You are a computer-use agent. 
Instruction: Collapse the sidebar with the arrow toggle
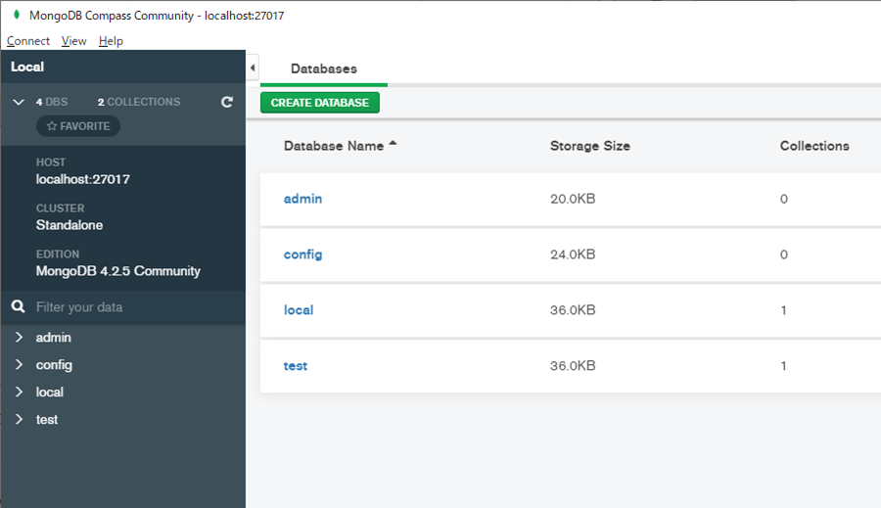(253, 68)
